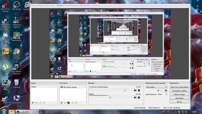Mute the Mic/Aux speaker icon

135,98
